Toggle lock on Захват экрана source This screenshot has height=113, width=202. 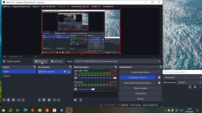(69, 72)
